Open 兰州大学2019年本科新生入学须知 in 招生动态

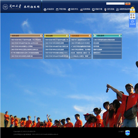[22, 46]
